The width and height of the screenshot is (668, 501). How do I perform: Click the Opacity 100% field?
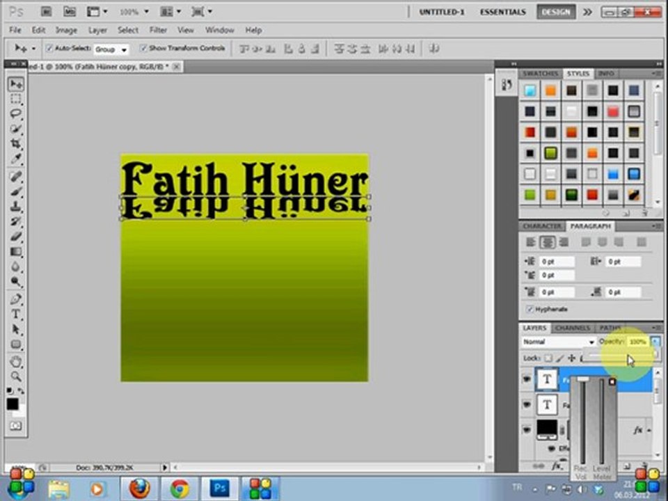(x=637, y=342)
